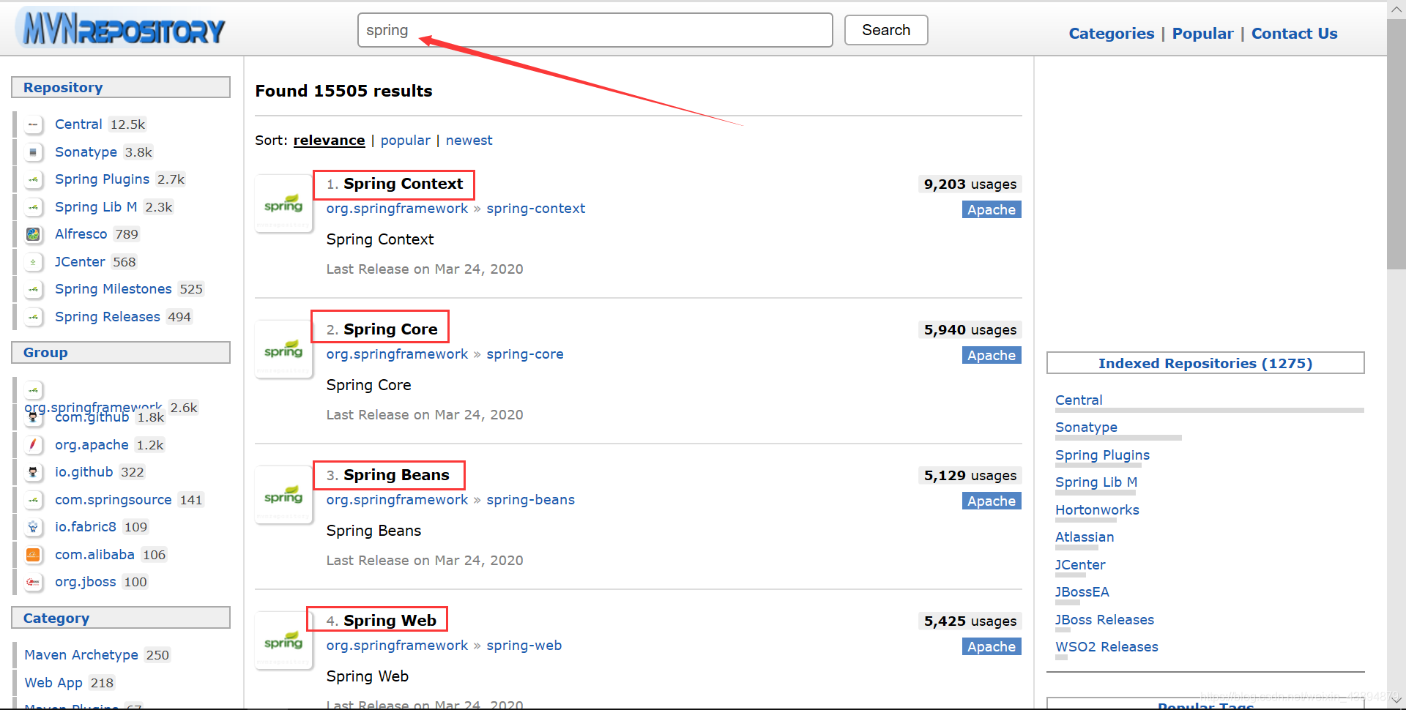This screenshot has height=710, width=1406.
Task: Open Atlassian in Indexed Repositories
Action: (x=1085, y=537)
